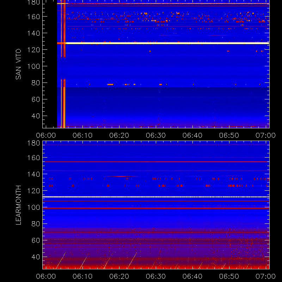This screenshot has height=282, width=282.
Task: Select the 60 label on San Vito axis
Action: click(36, 99)
